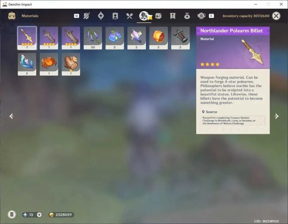
Task: Click the Source description box
Action: [x=233, y=121]
